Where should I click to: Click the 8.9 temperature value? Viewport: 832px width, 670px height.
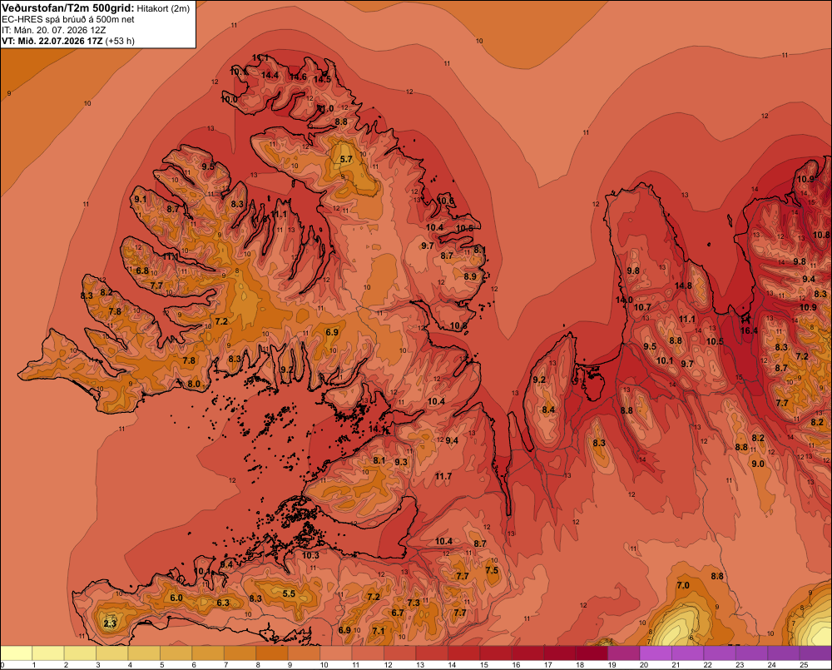click(470, 276)
